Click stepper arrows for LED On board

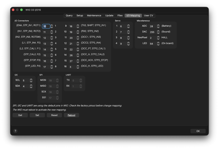click(158, 43)
